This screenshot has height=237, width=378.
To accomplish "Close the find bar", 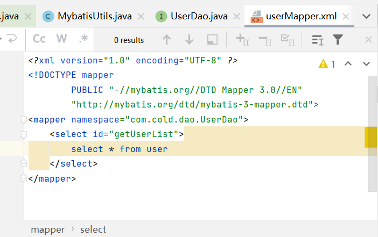I will (369, 40).
